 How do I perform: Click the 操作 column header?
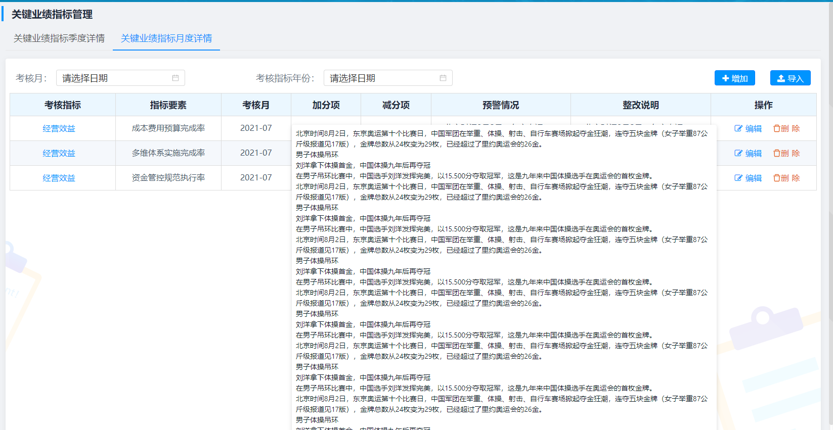coord(764,105)
